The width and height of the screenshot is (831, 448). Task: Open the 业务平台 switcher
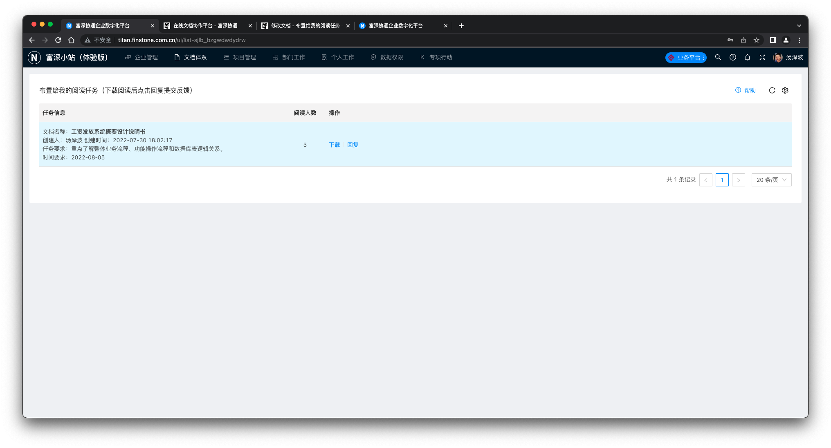pos(685,58)
